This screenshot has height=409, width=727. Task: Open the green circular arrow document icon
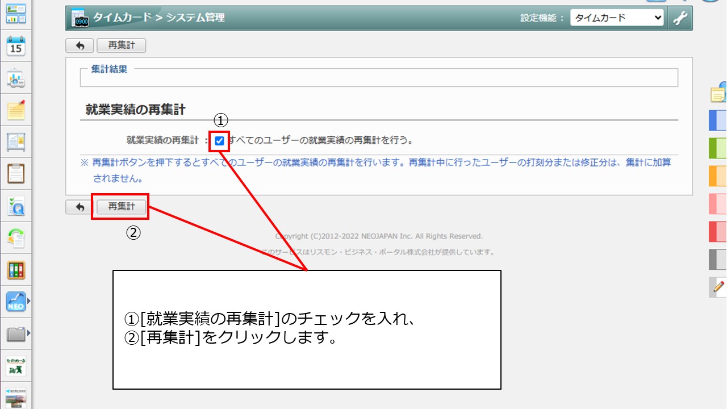16,238
